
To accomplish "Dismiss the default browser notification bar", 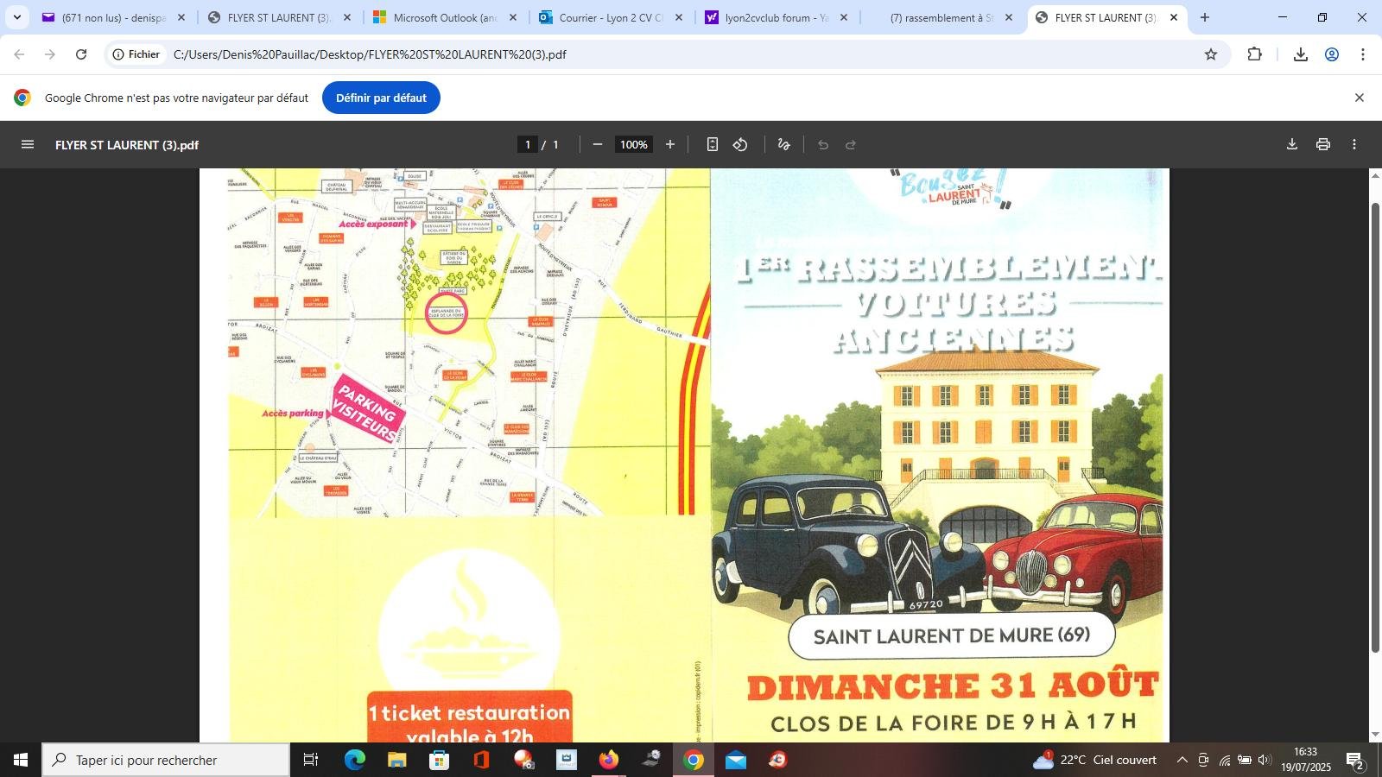I will [1359, 98].
